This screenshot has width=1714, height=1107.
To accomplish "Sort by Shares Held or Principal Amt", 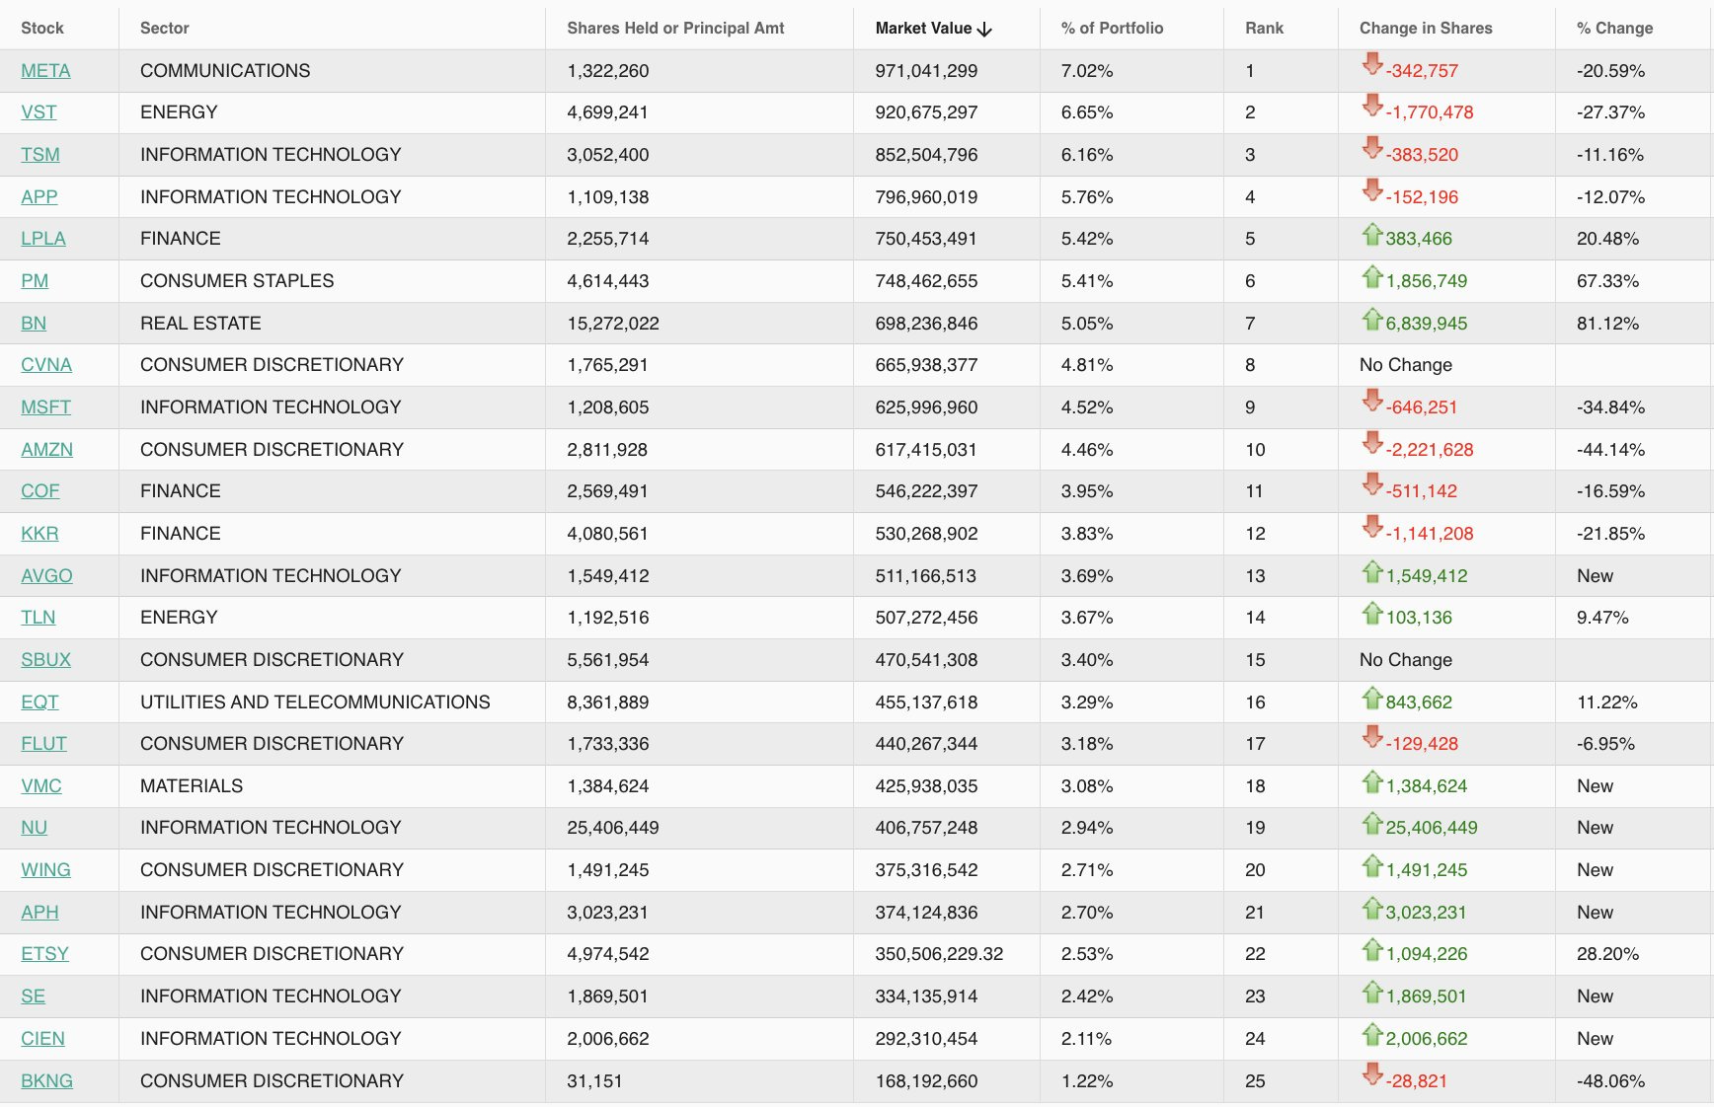I will pyautogui.click(x=675, y=29).
